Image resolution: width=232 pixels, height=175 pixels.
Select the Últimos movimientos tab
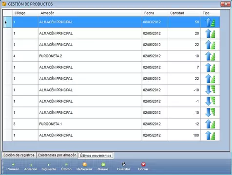[96, 156]
